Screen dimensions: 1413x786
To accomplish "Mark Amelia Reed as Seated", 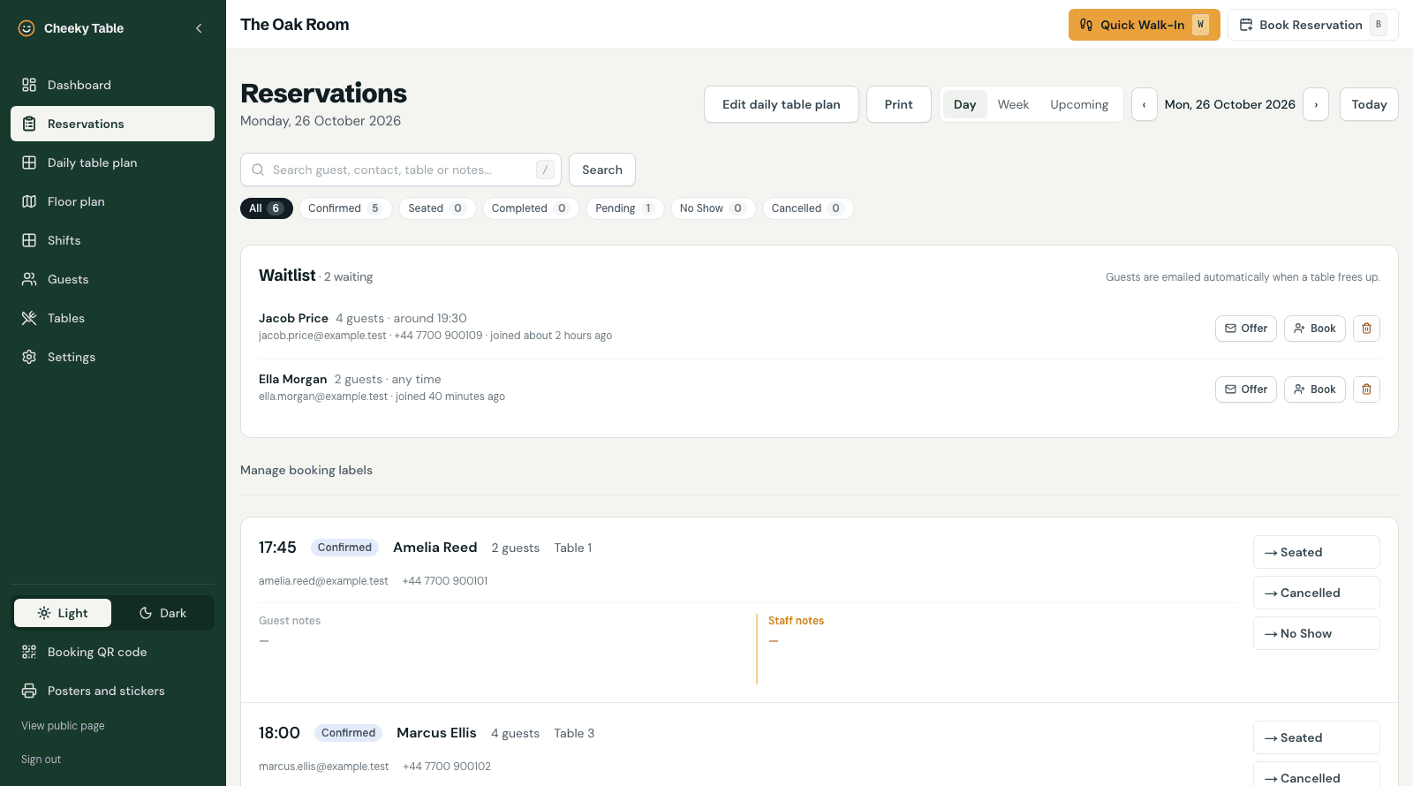I will [1317, 552].
